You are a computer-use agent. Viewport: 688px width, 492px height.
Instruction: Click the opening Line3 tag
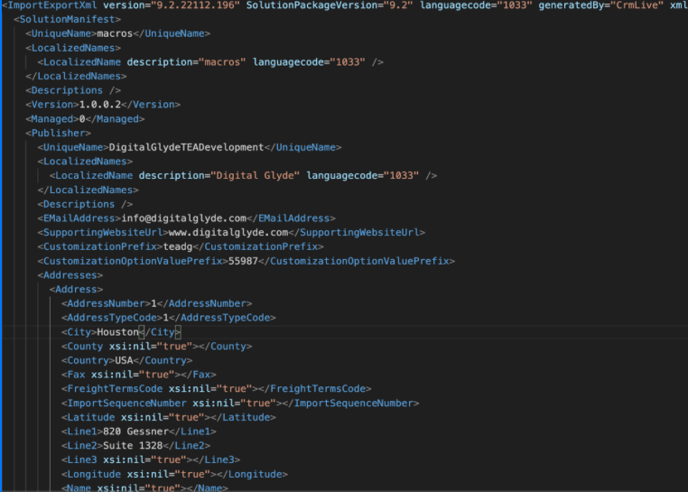click(79, 460)
